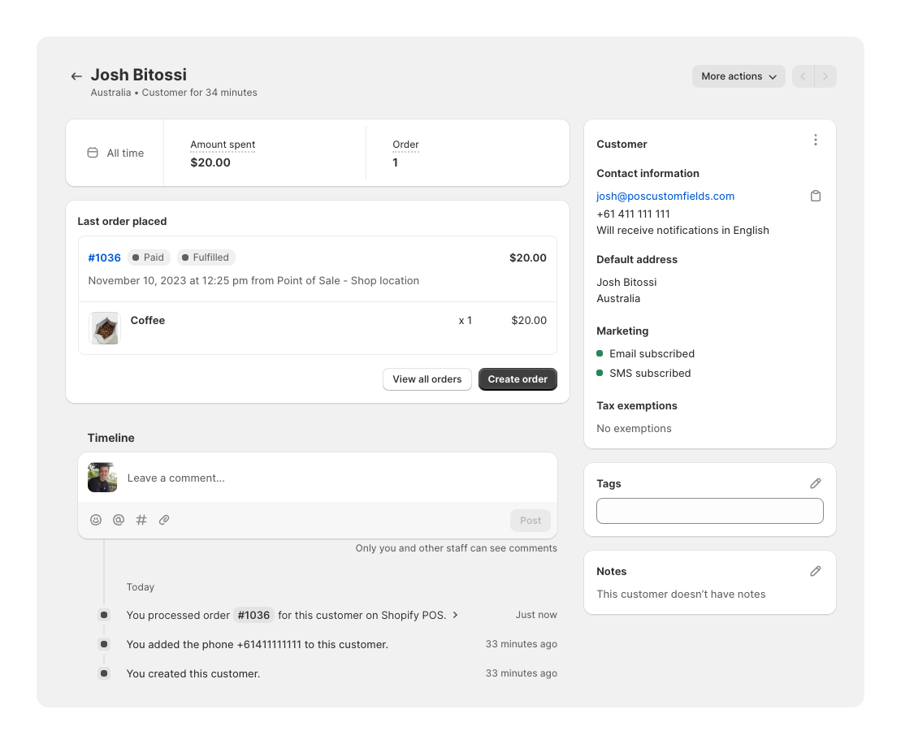Click the calendar icon beside All time
Viewport: 901px width, 744px height.
(92, 153)
